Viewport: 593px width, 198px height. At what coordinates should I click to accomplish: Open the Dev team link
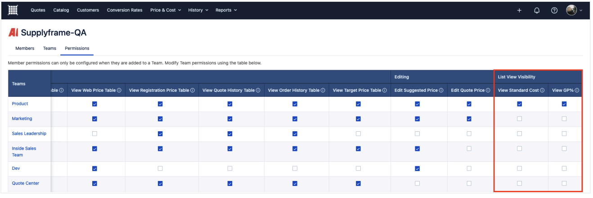(16, 168)
